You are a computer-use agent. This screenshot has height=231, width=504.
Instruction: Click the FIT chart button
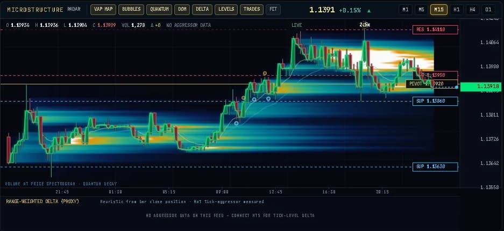(x=273, y=10)
